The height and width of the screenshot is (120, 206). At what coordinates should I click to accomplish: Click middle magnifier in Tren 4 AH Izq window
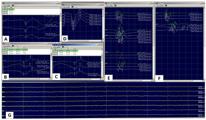pyautogui.click(x=66, y=7)
